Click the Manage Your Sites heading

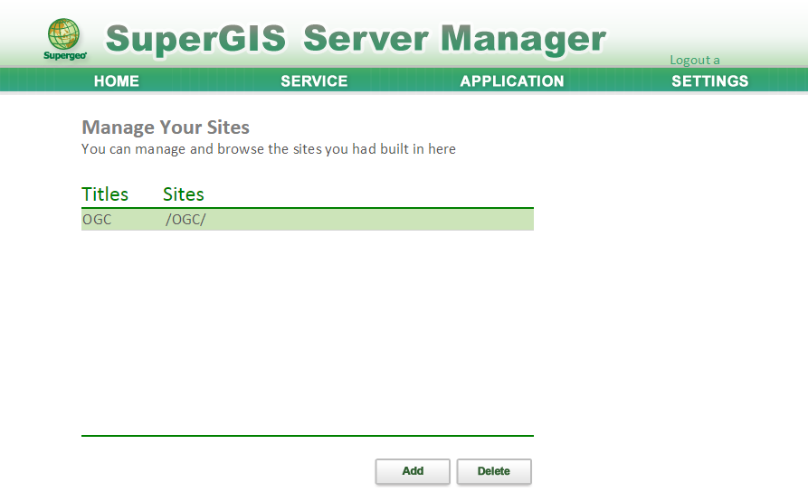point(166,128)
